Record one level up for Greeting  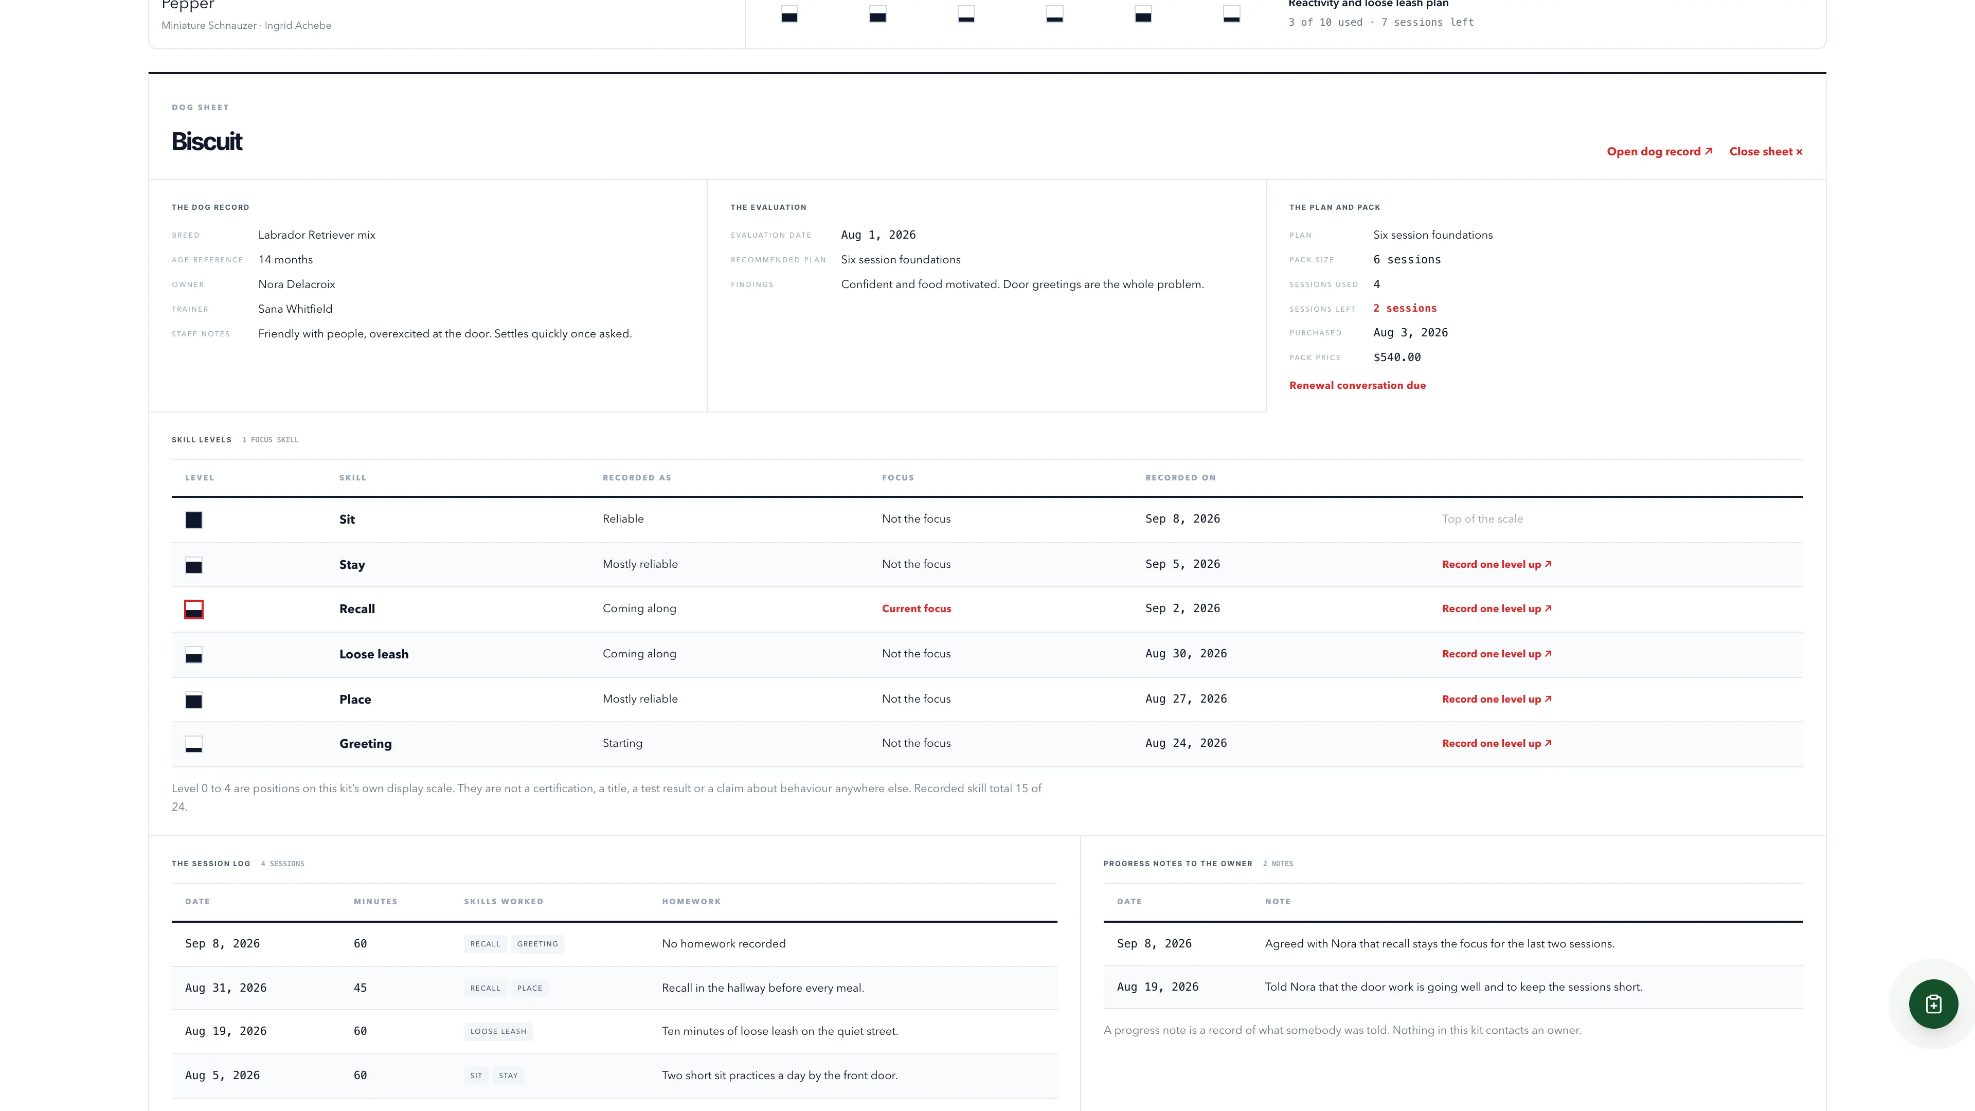[1497, 744]
